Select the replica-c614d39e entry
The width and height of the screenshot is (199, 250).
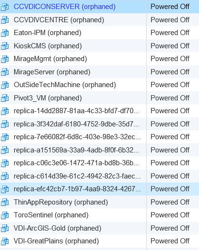(x=77, y=176)
